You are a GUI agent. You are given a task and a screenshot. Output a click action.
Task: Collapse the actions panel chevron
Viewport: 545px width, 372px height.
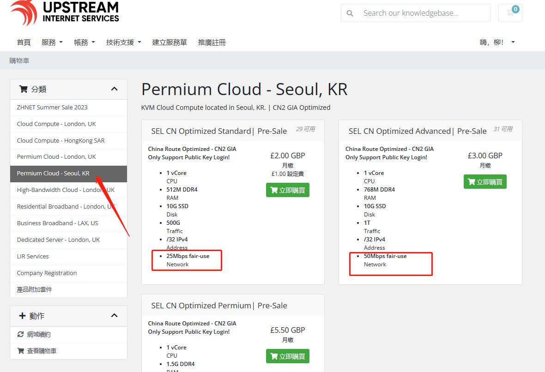pos(114,316)
